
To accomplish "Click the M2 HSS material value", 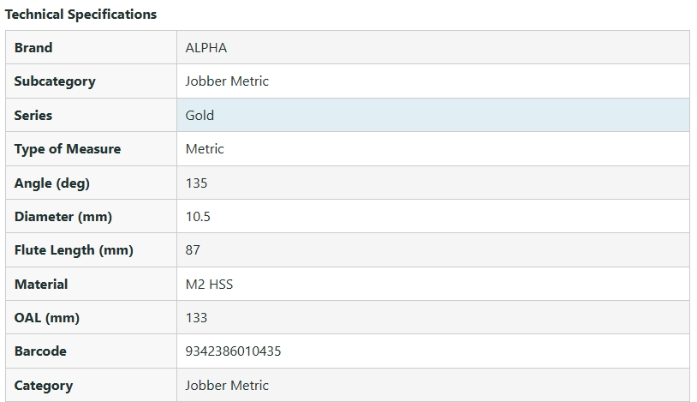I will [209, 284].
